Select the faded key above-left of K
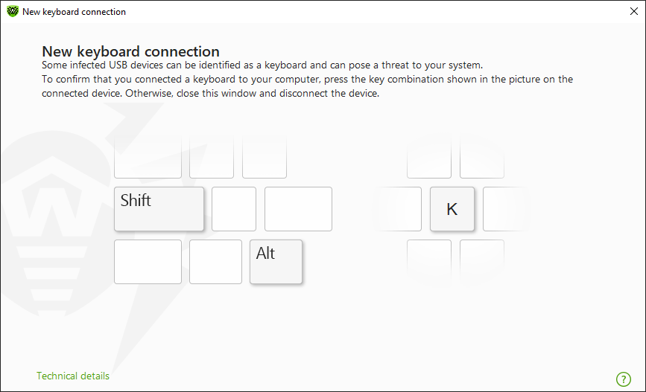The height and width of the screenshot is (392, 646). point(429,158)
